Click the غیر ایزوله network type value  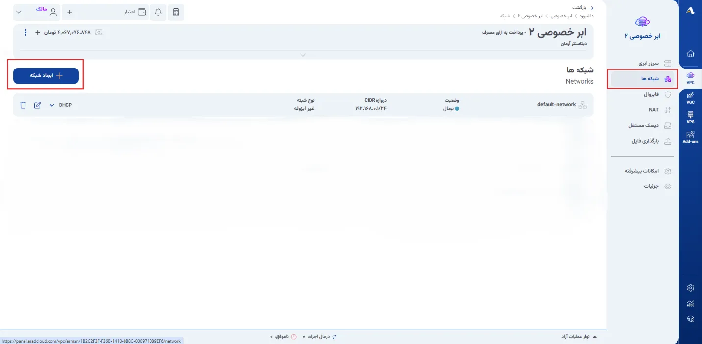point(304,108)
